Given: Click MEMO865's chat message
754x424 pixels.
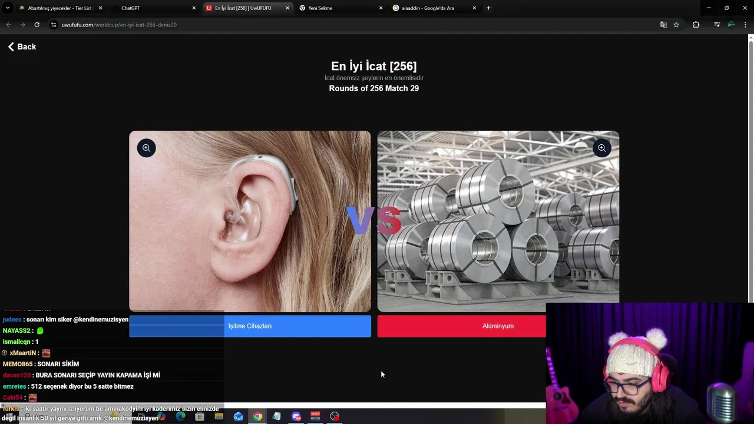Looking at the screenshot, I should (41, 364).
